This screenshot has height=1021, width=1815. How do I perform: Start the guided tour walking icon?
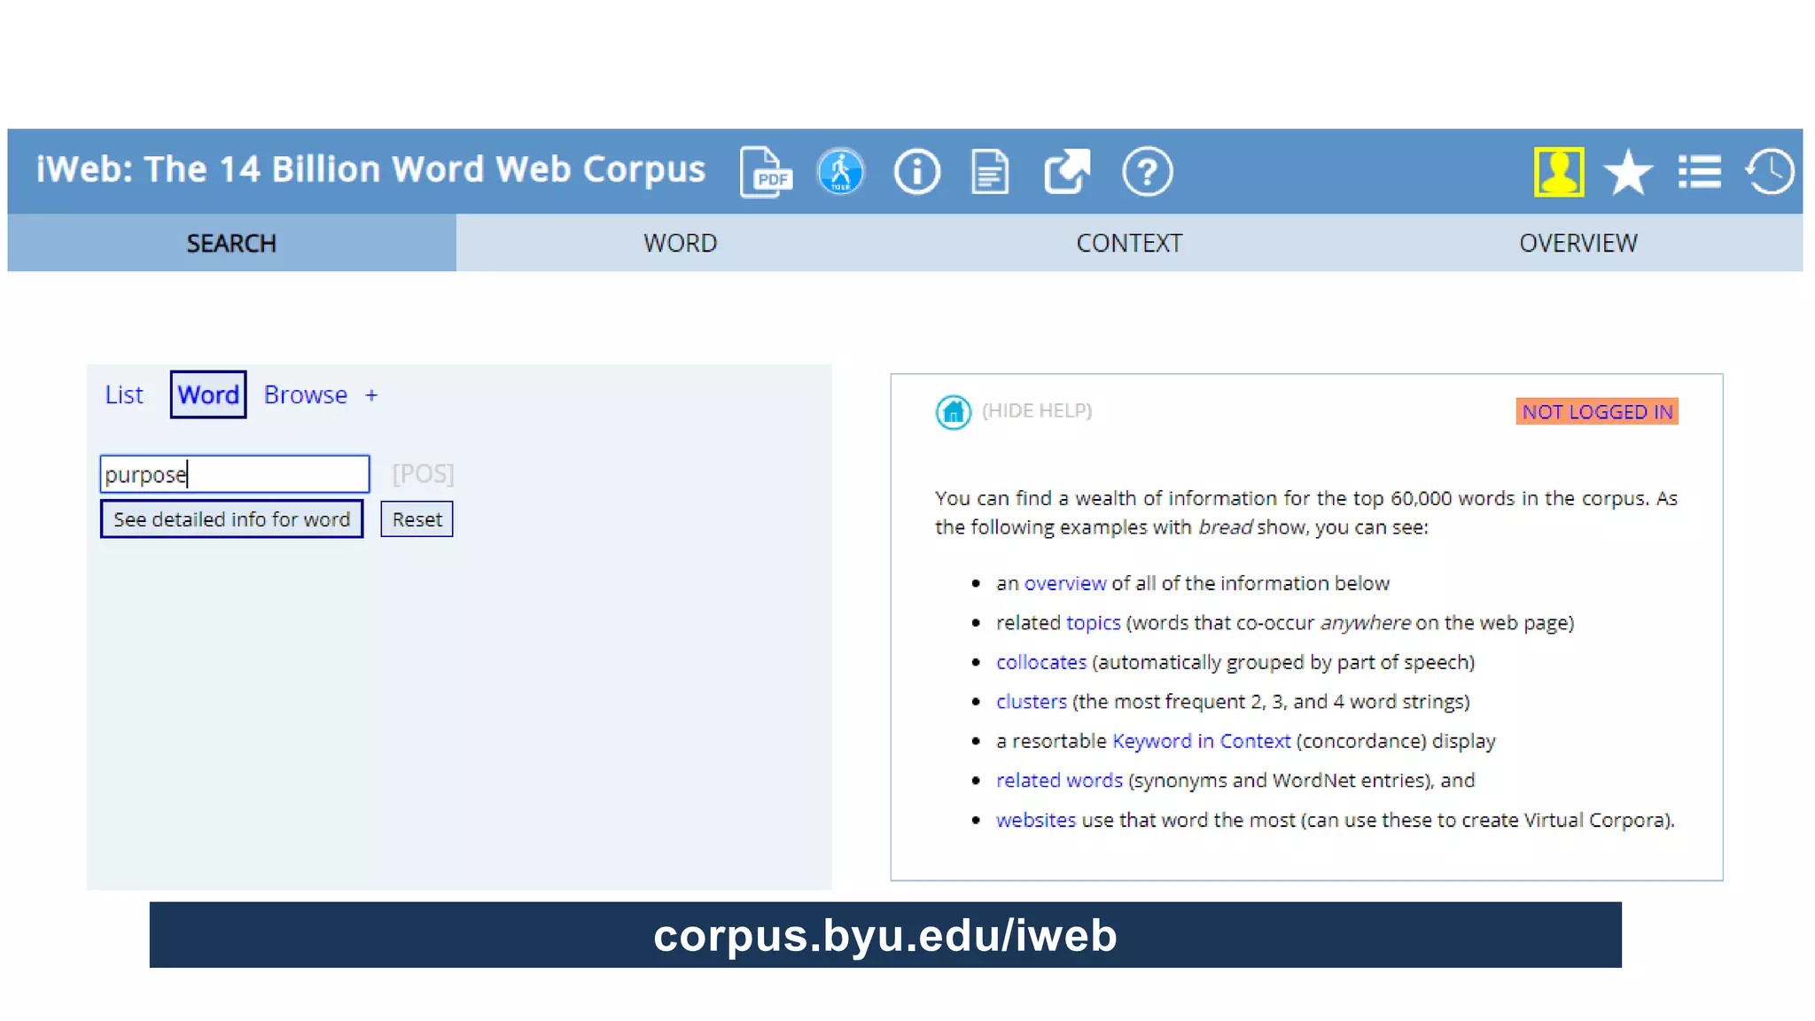(x=840, y=172)
